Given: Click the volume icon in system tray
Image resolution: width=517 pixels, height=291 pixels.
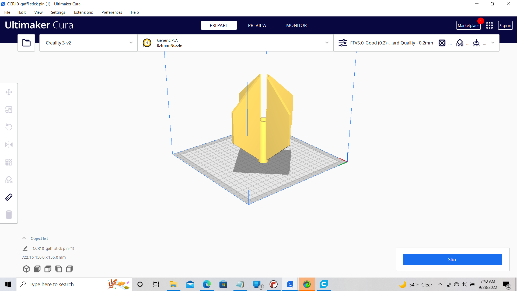Looking at the screenshot, I should click(x=464, y=284).
